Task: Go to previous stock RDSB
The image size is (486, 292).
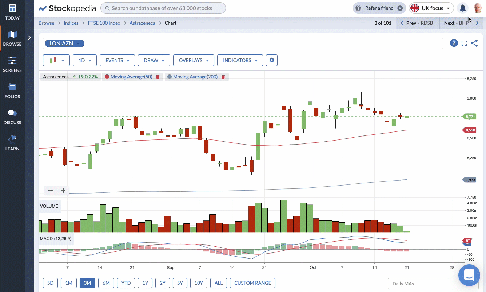Action: pyautogui.click(x=417, y=23)
